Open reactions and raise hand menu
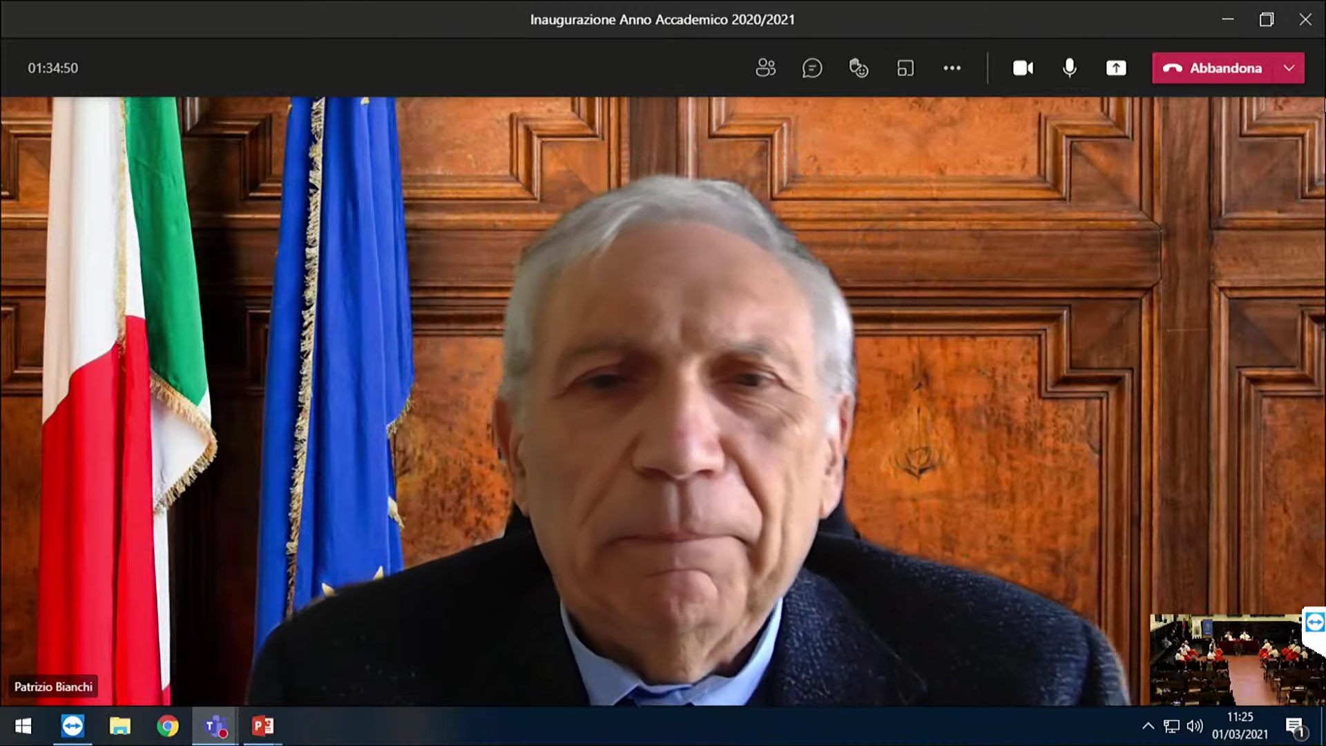The height and width of the screenshot is (746, 1326). click(858, 68)
